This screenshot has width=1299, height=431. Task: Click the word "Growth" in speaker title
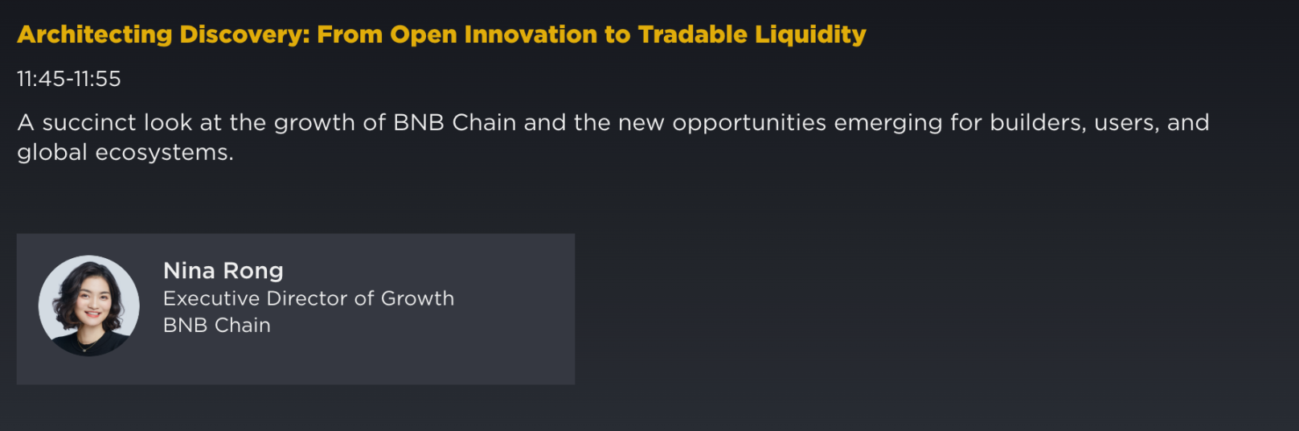point(417,298)
